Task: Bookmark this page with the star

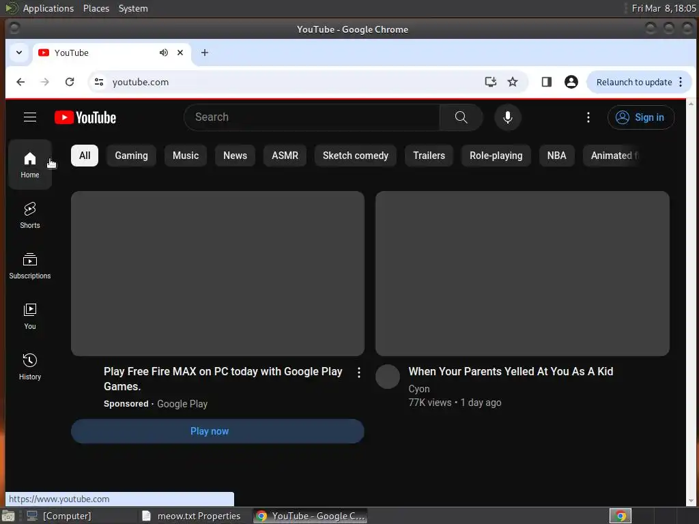Action: coord(513,82)
